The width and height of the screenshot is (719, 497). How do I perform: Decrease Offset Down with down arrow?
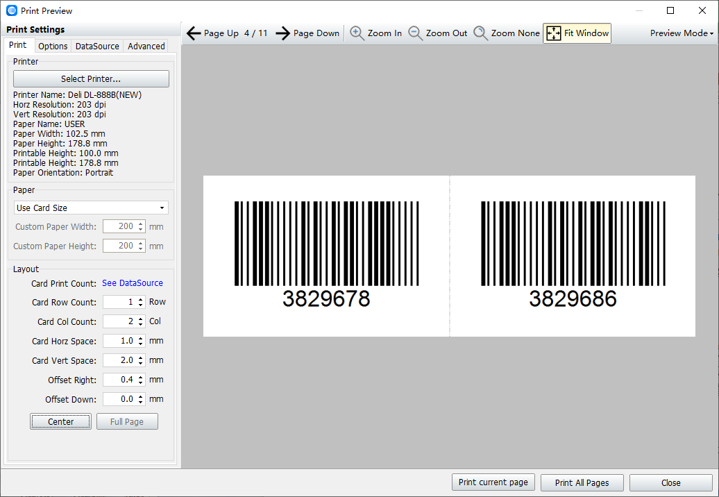(141, 403)
